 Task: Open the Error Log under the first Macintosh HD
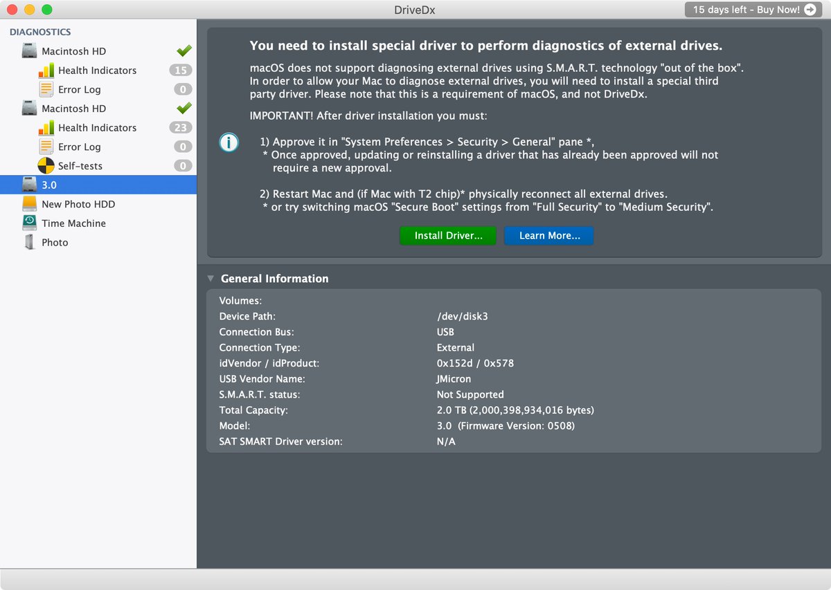[98, 89]
